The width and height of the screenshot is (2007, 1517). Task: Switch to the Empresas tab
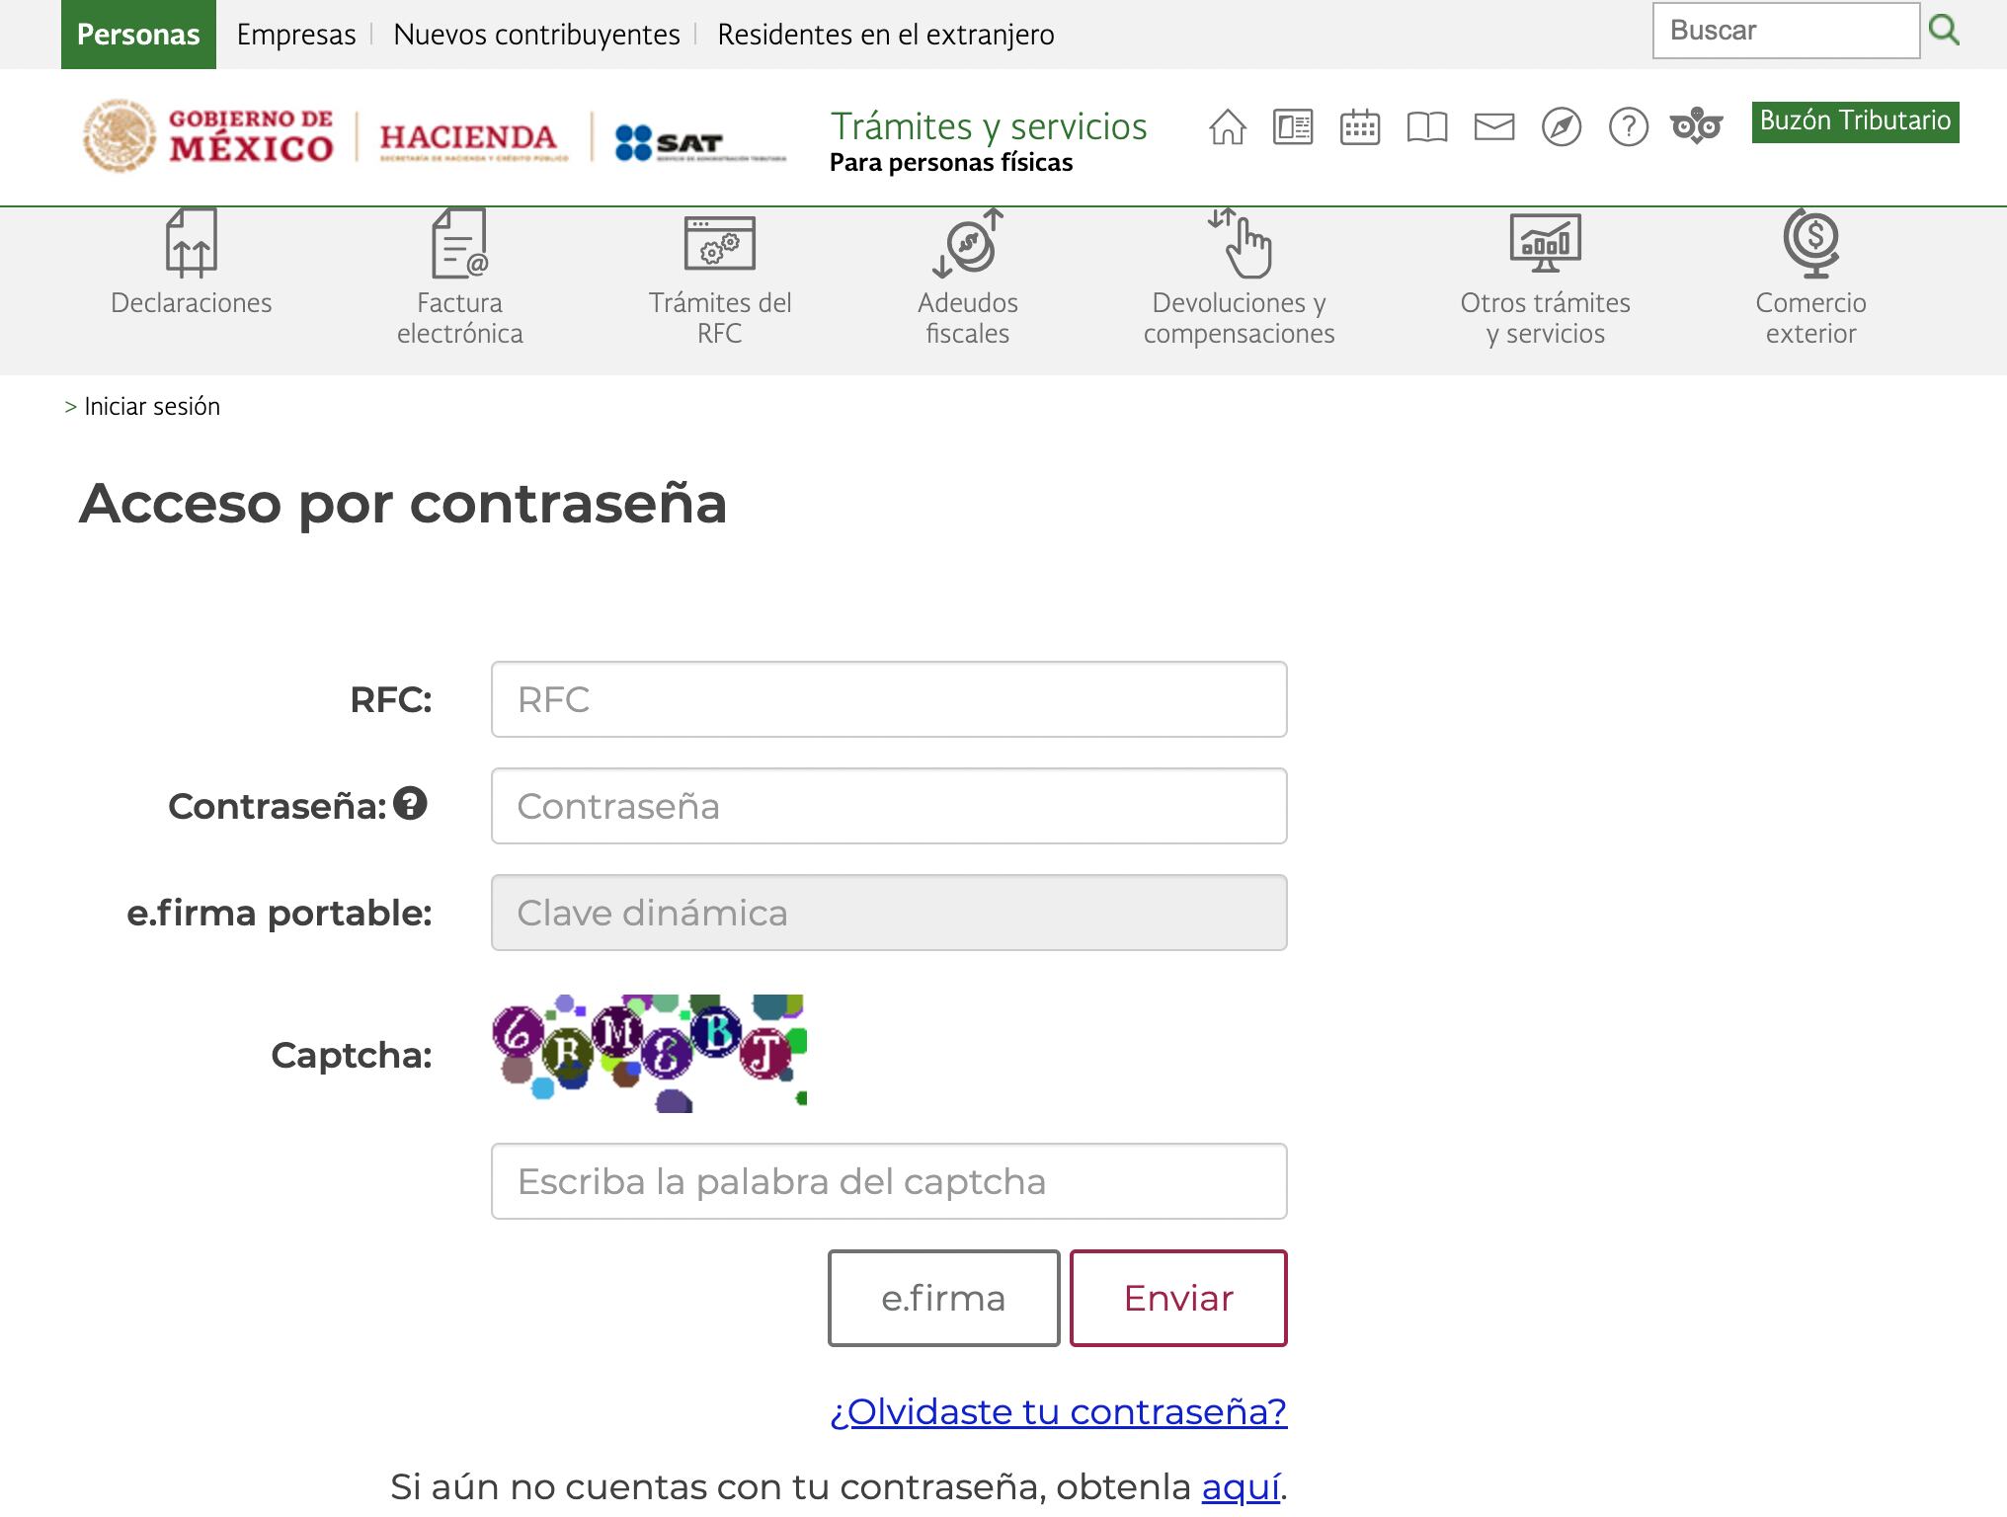295,35
